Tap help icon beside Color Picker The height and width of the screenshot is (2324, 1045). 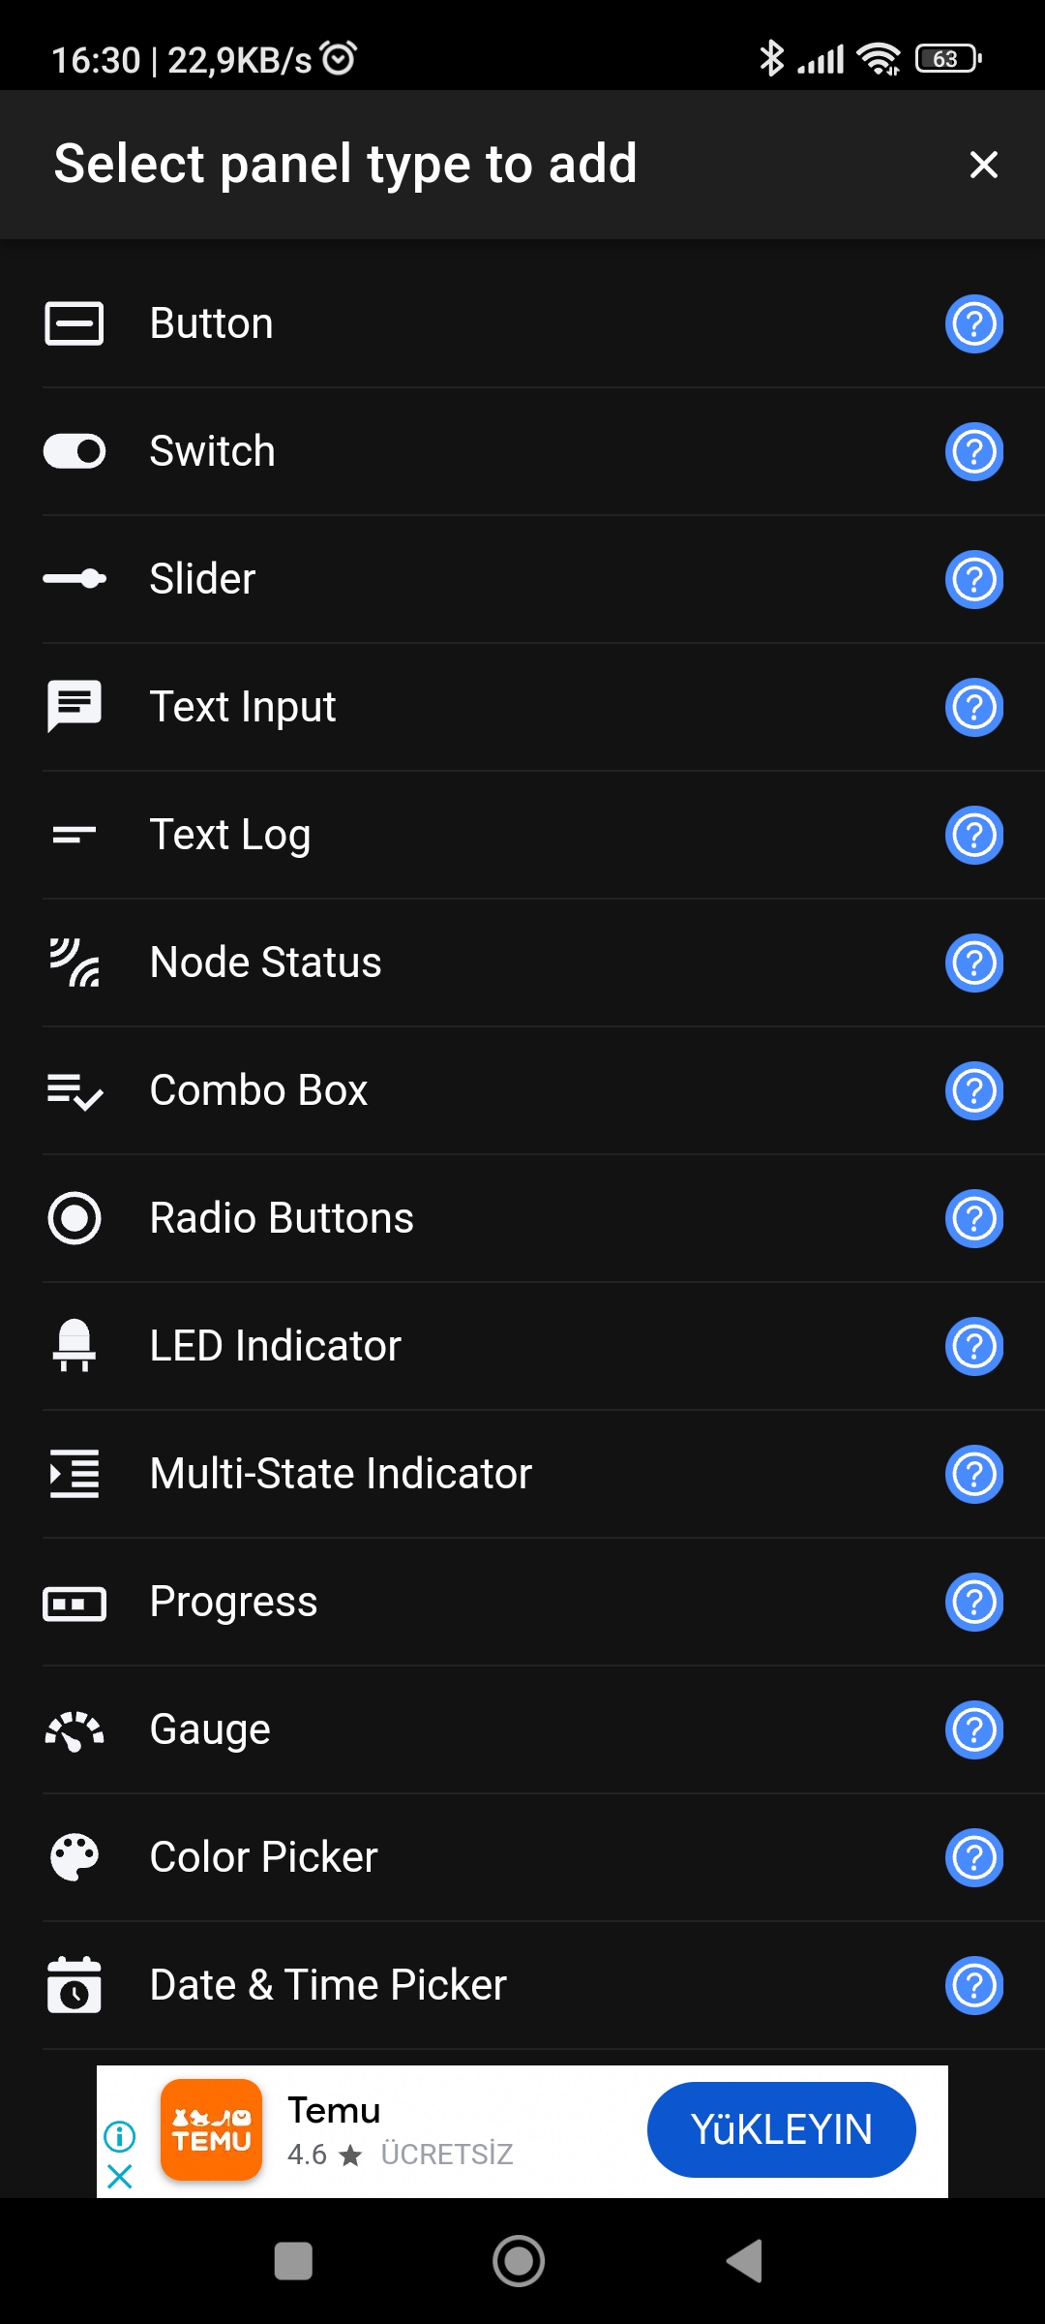pos(973,1857)
